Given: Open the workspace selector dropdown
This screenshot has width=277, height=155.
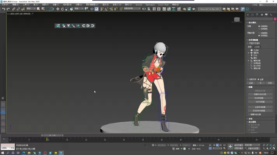Looking at the screenshot, I should click(x=267, y=5).
